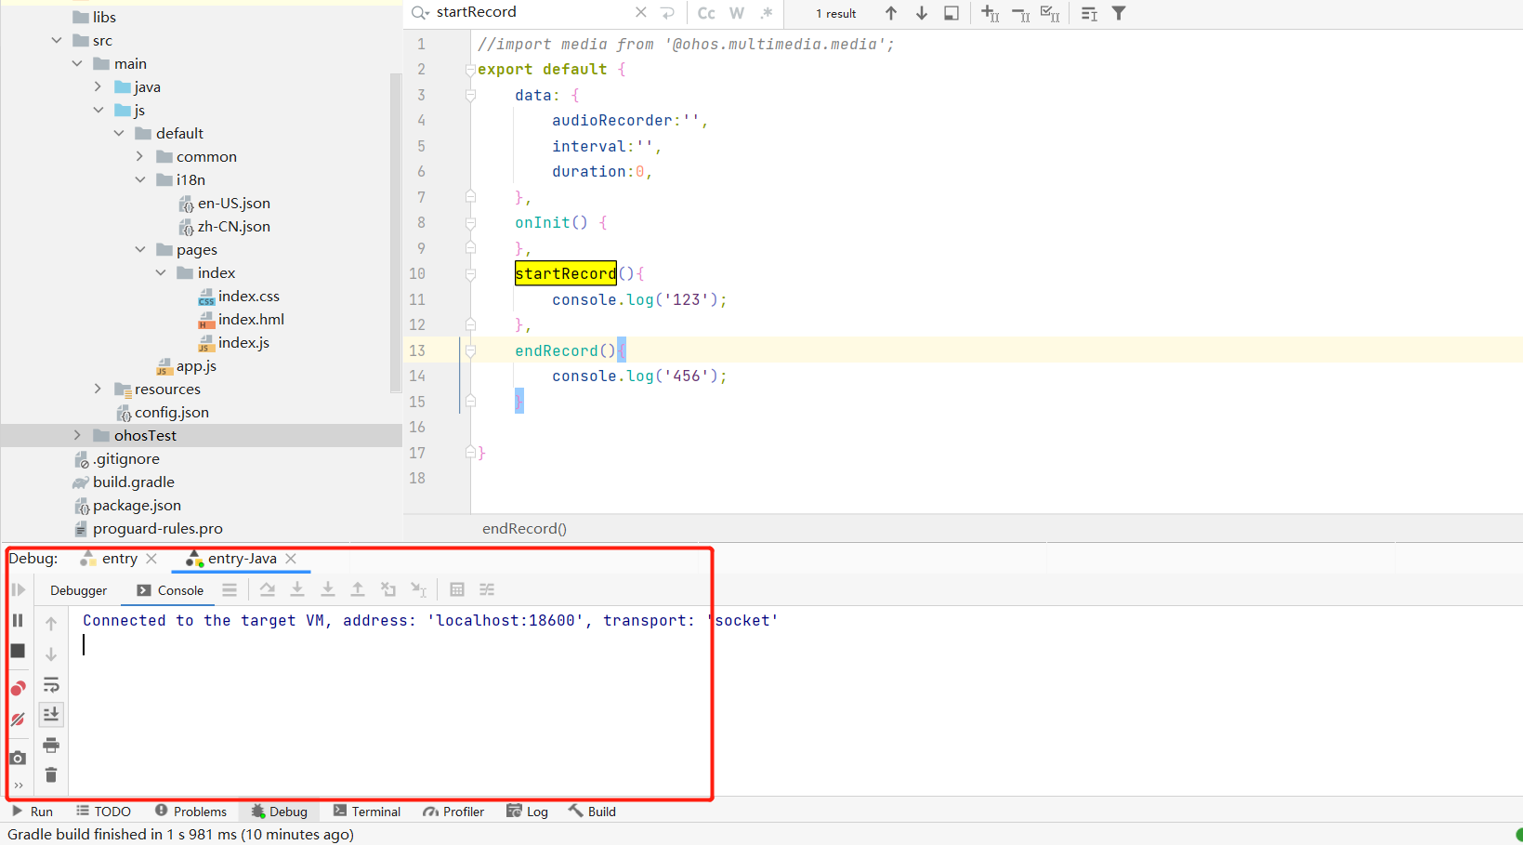Open zh-CN.json file
Image resolution: width=1523 pixels, height=845 pixels.
tap(224, 226)
